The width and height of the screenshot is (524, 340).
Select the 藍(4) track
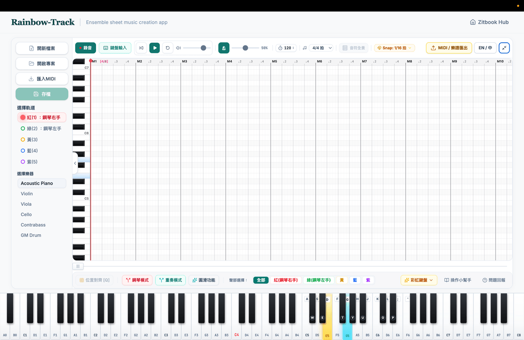(x=42, y=151)
